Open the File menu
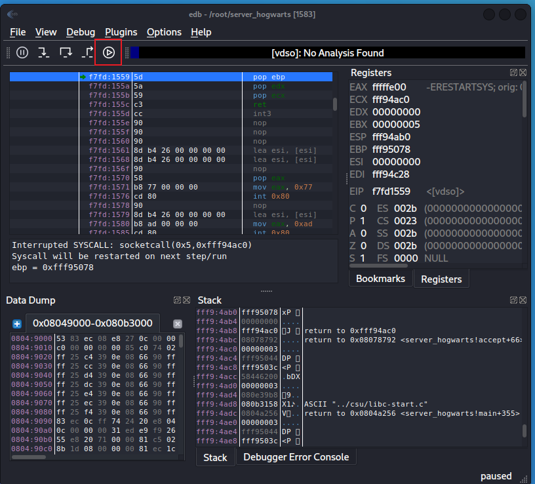The width and height of the screenshot is (535, 484). (x=18, y=31)
